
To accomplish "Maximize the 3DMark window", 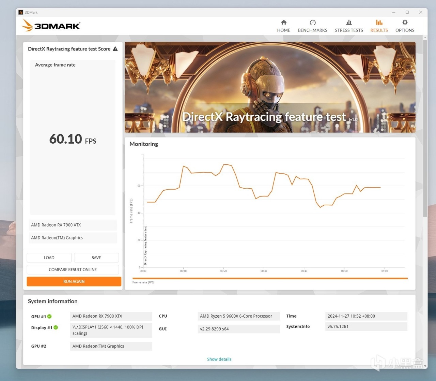I will click(x=407, y=12).
